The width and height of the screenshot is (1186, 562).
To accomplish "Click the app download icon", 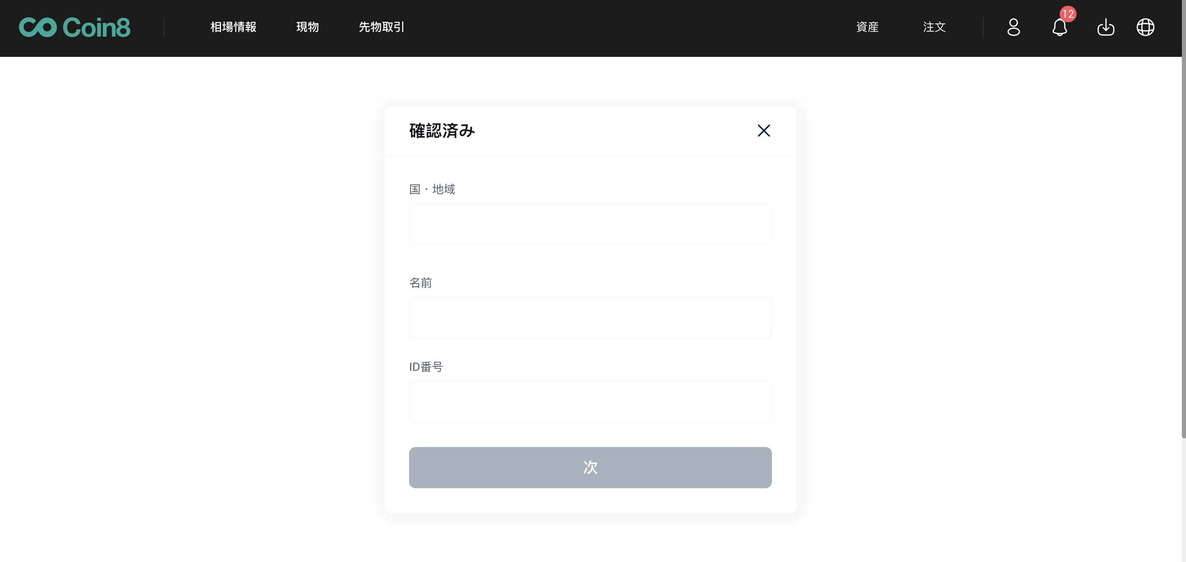I will 1106,28.
